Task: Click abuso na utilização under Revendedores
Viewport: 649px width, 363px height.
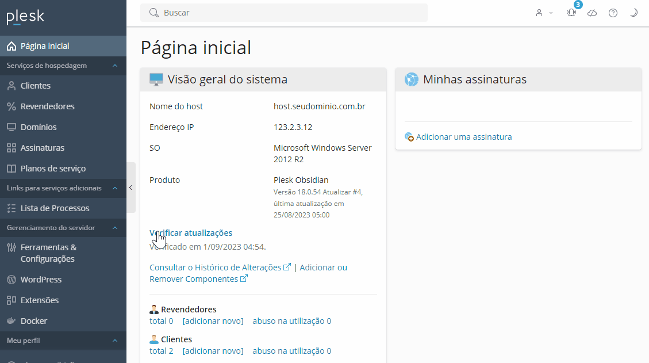Action: point(292,321)
